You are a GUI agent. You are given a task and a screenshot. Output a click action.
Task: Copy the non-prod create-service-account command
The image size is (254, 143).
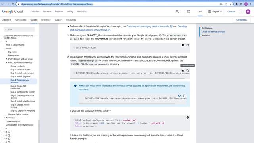click(x=187, y=71)
